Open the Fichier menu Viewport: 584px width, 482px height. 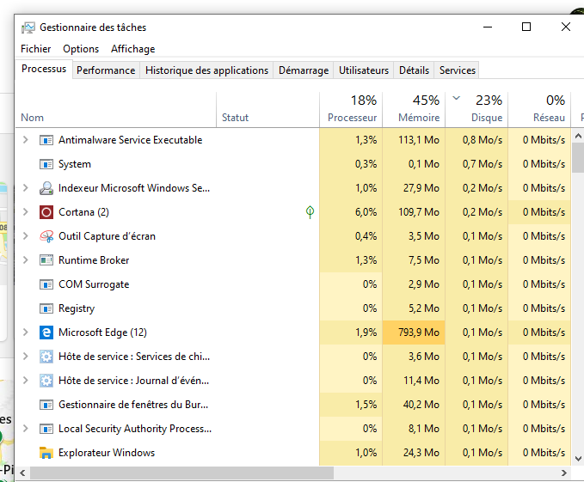[36, 49]
